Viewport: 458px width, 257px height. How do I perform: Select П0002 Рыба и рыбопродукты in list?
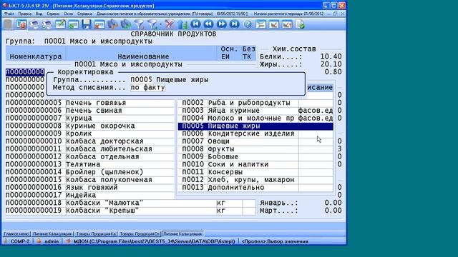pyautogui.click(x=255, y=103)
